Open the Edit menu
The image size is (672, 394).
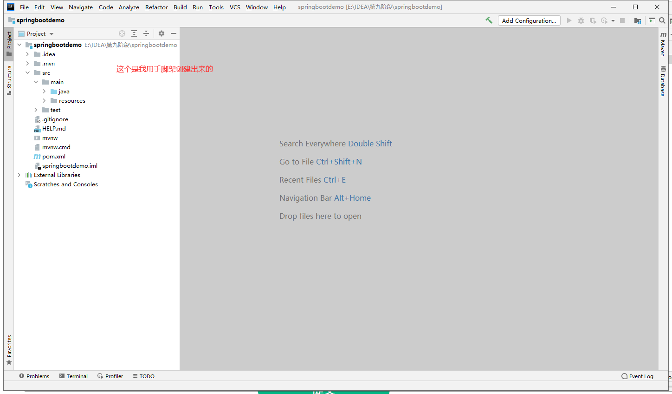[x=39, y=7]
